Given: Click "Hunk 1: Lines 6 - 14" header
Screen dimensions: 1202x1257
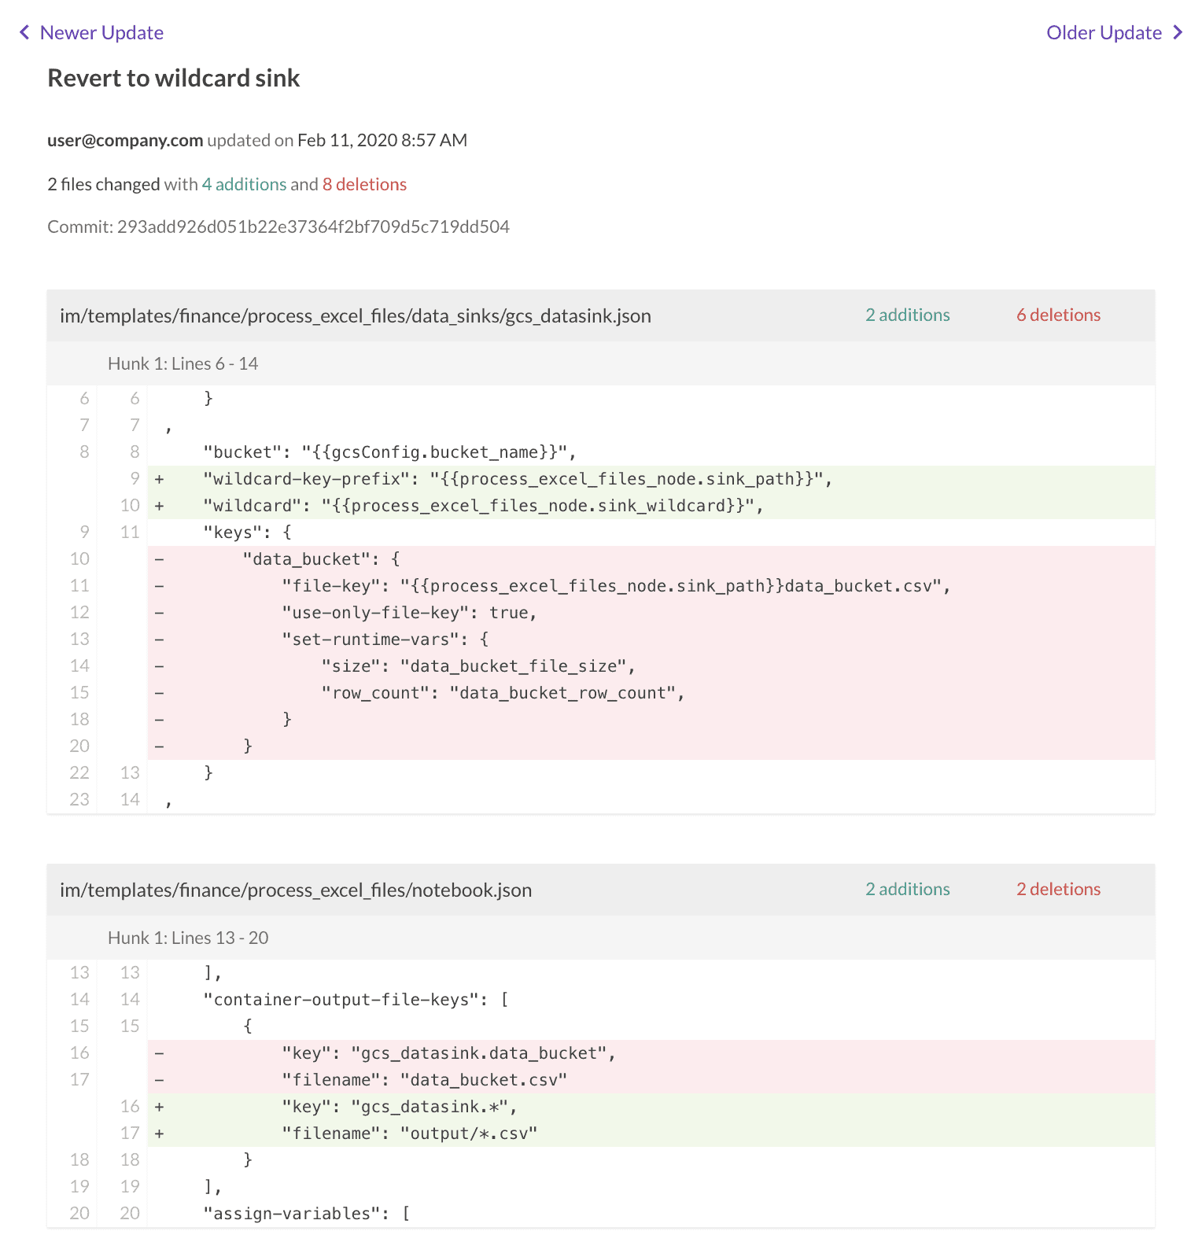Looking at the screenshot, I should 183,363.
